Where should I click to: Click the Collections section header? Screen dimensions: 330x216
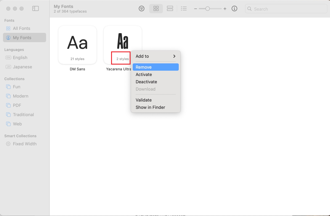coord(14,79)
